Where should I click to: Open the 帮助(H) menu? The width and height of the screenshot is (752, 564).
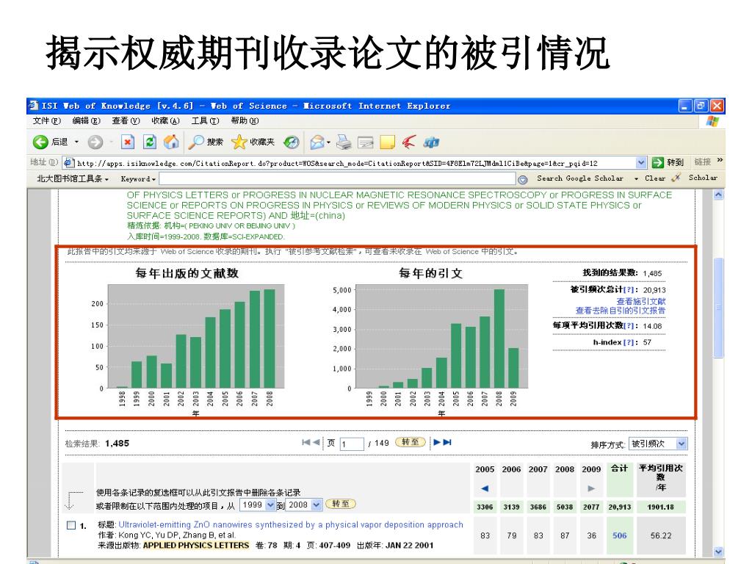tap(245, 121)
